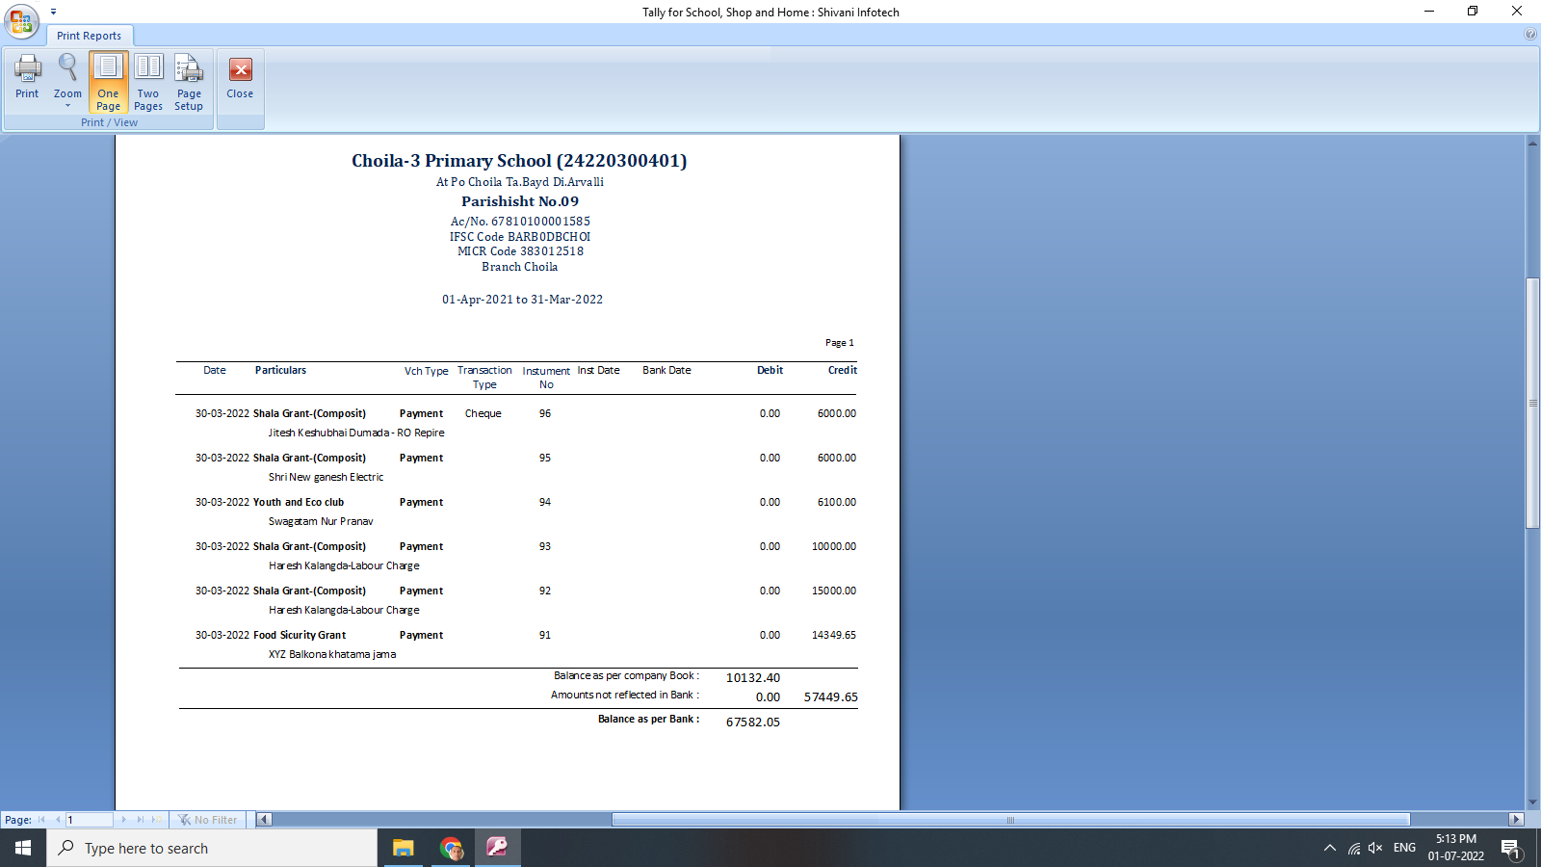Toggle the network status flyout
Screen dimensions: 1541x867
pyautogui.click(x=1354, y=848)
